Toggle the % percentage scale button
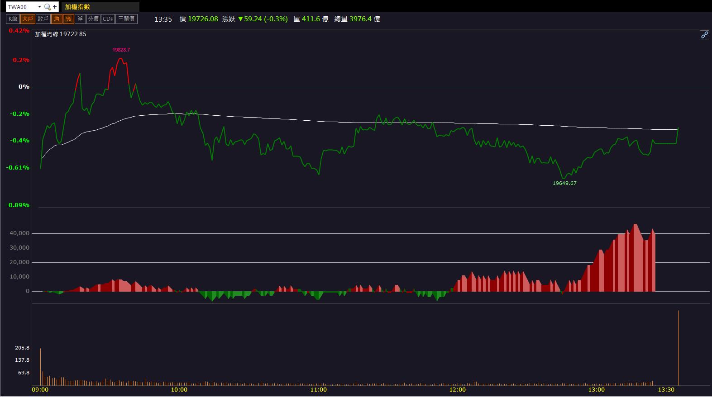712x397 pixels. (68, 19)
